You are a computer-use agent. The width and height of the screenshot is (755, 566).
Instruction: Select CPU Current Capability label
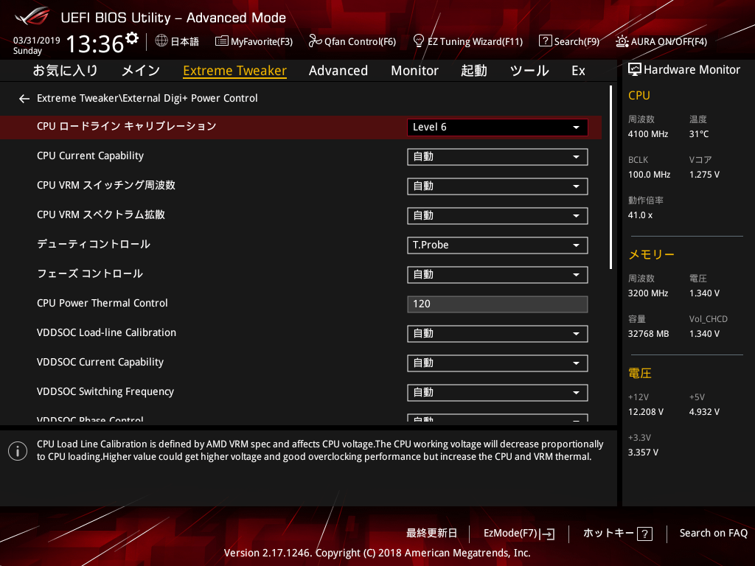[x=90, y=156]
